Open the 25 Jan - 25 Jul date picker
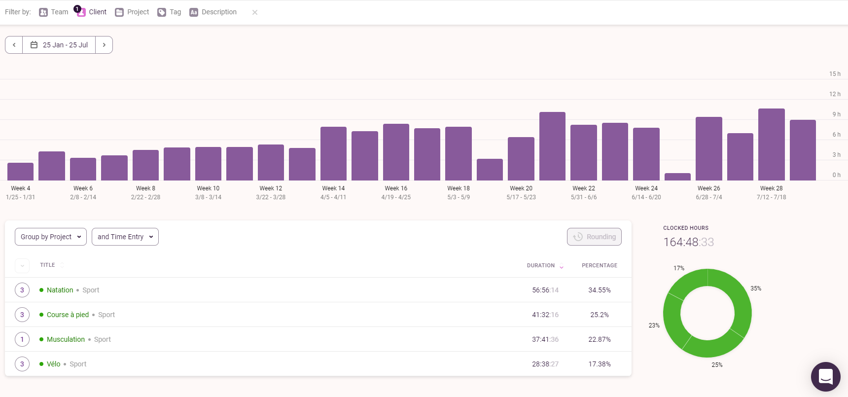This screenshot has height=397, width=848. (59, 45)
